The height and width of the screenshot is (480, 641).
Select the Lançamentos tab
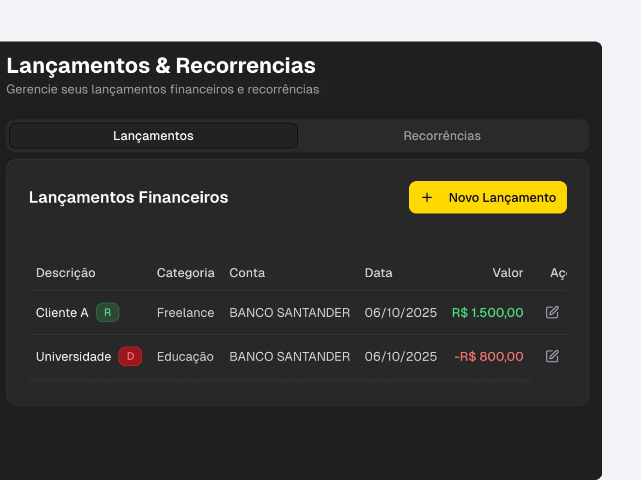[153, 135]
